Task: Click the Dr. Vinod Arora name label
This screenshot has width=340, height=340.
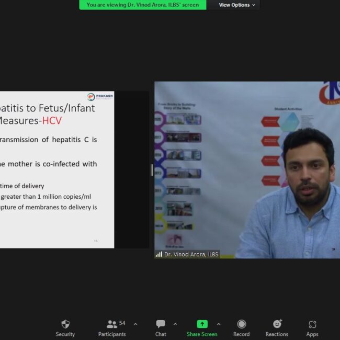Action: point(191,254)
